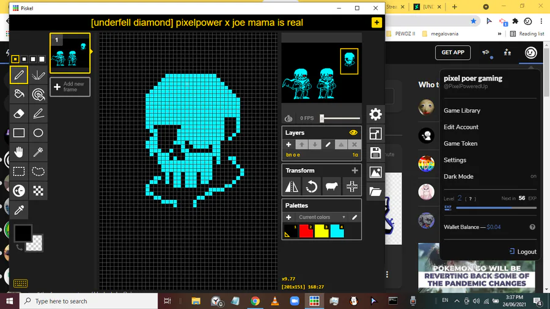Click yellow plus button in header
The image size is (550, 309).
tap(376, 23)
